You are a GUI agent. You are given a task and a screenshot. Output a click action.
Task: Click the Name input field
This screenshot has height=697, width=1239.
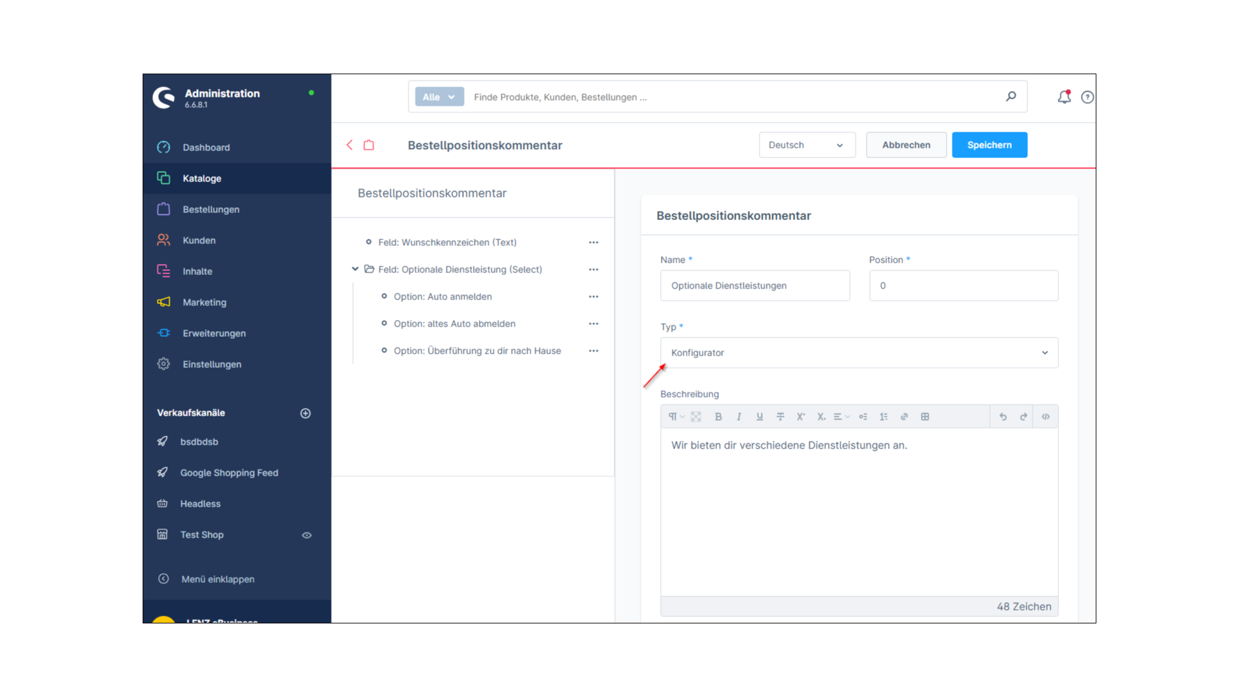click(755, 285)
